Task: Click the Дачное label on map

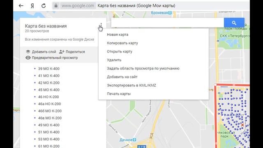Action: (x=126, y=140)
